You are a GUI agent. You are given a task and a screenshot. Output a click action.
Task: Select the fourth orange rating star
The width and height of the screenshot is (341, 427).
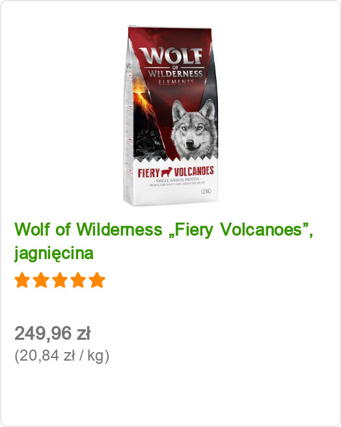click(79, 280)
